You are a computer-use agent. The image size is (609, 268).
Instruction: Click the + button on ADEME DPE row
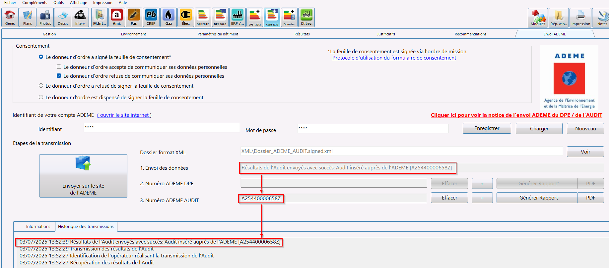pos(482,184)
